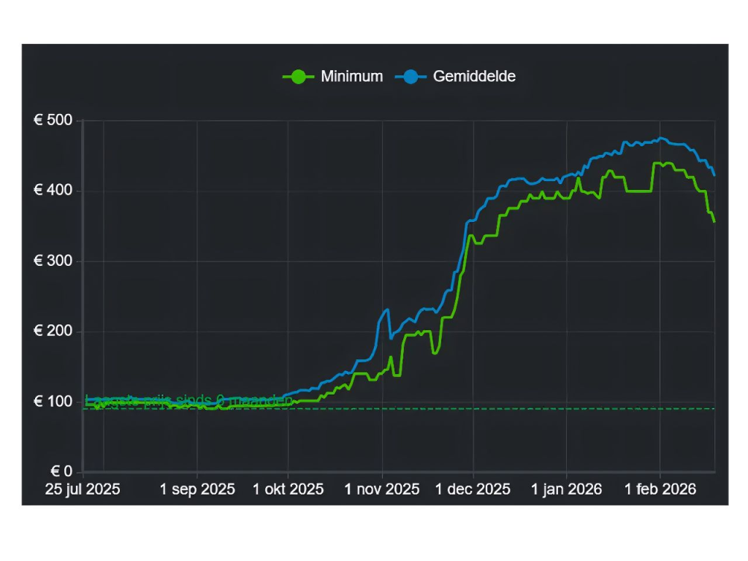Click the green line's final endpoint at right edge
Viewport: 748px width, 561px height.
point(714,221)
